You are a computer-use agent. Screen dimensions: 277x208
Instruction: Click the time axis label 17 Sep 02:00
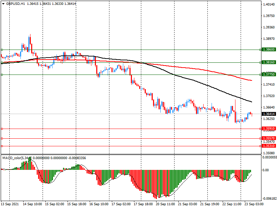[121, 204]
